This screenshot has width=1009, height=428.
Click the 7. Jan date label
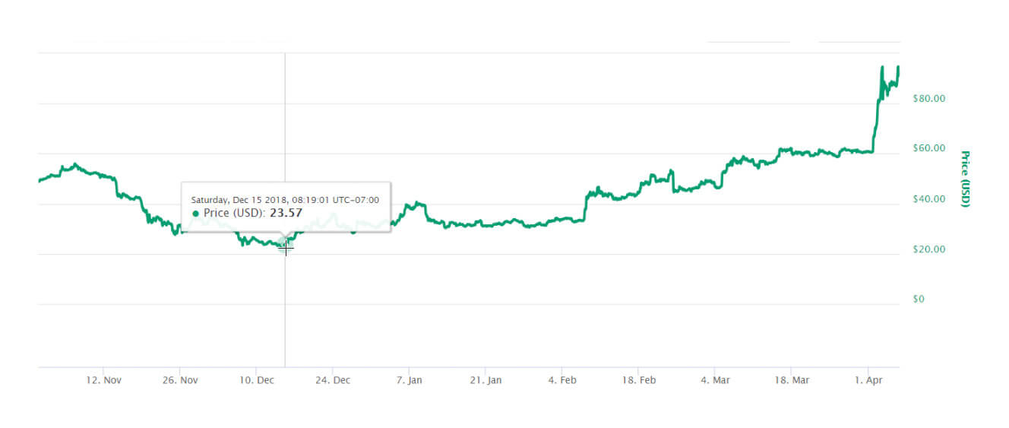[x=410, y=380]
